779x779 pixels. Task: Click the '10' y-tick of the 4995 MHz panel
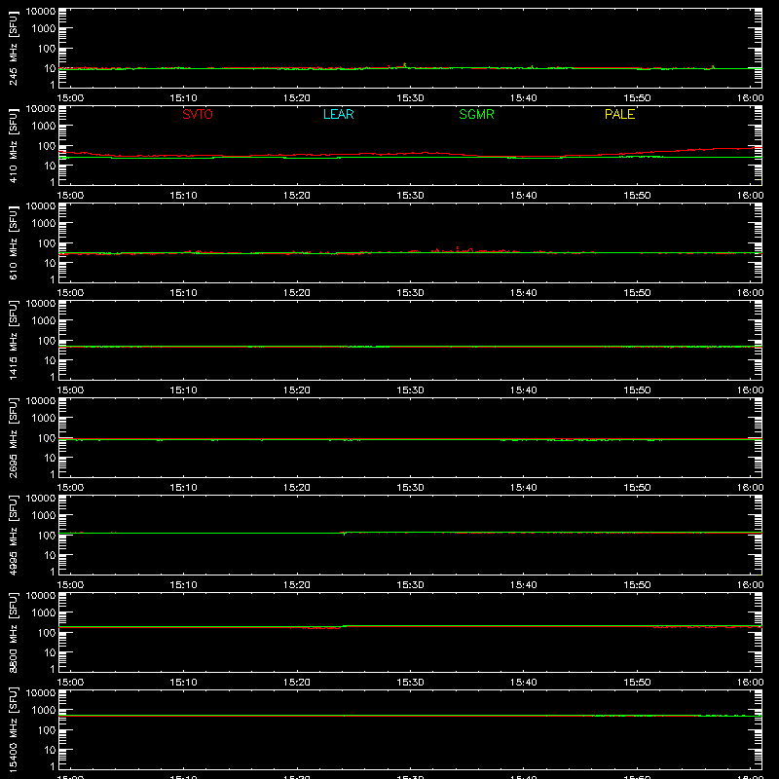51,555
